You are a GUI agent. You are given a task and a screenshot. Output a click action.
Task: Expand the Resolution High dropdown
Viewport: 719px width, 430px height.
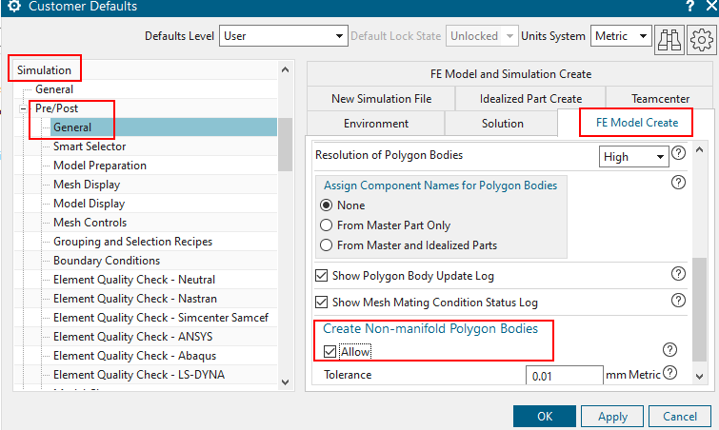(633, 156)
